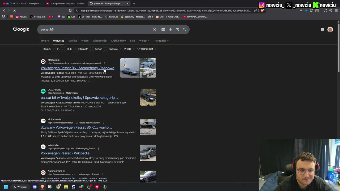
Task: Apply the Kombi filter chip
Action: (47, 49)
